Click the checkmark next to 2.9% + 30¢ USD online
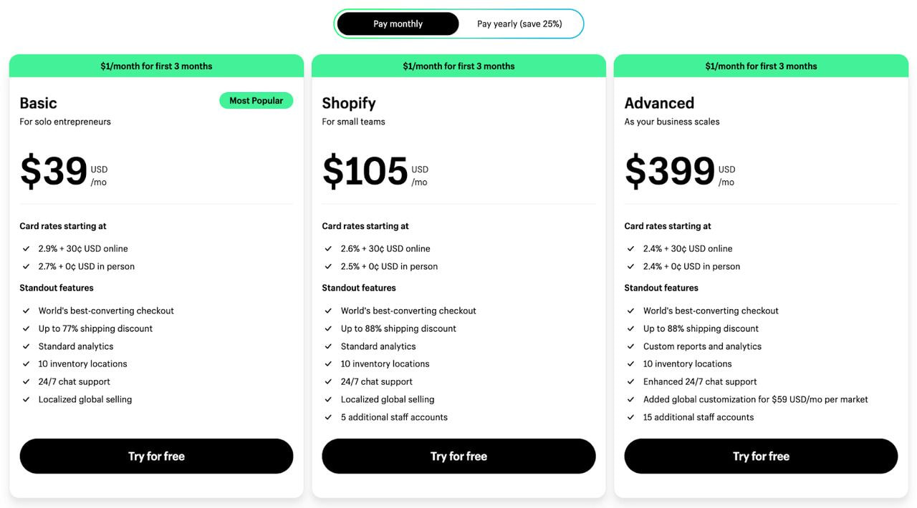The height and width of the screenshot is (508, 917). tap(26, 248)
